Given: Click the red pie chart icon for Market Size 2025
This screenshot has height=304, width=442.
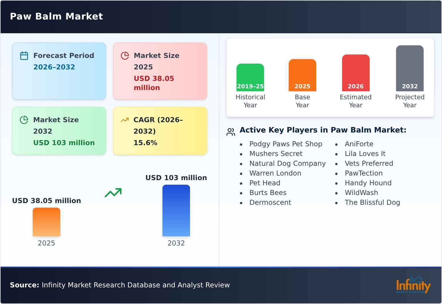Looking at the screenshot, I should click(x=125, y=56).
